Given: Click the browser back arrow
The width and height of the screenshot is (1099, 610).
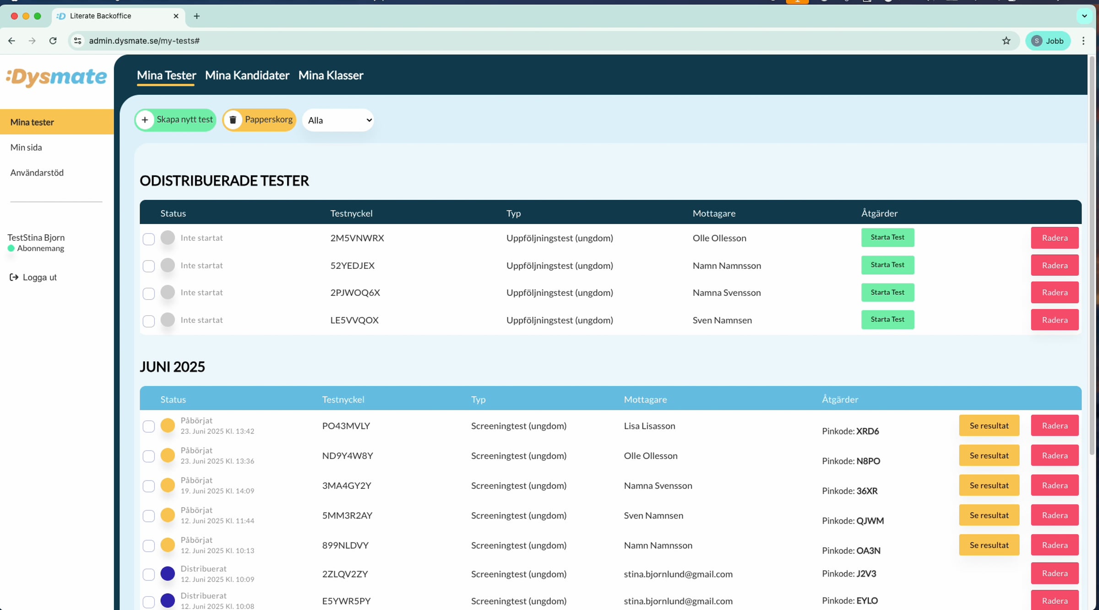Looking at the screenshot, I should [x=12, y=41].
